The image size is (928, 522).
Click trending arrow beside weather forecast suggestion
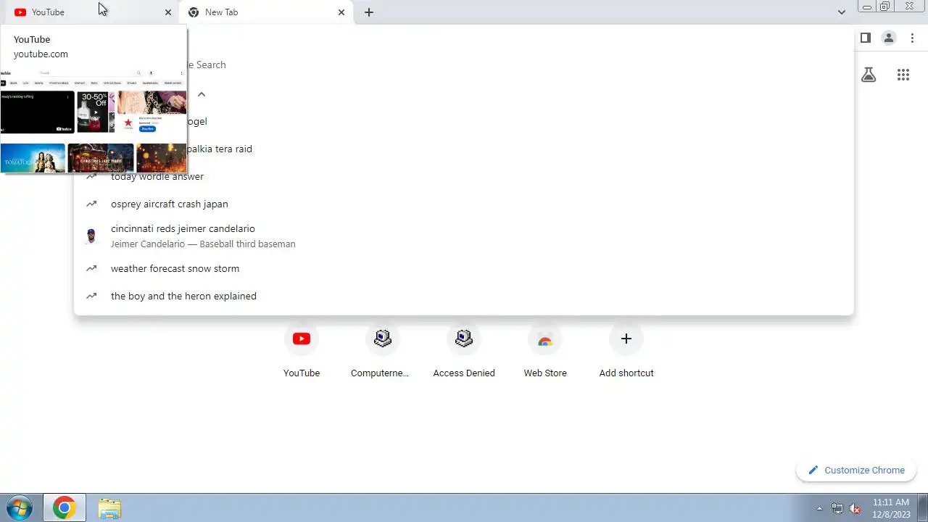pos(91,268)
